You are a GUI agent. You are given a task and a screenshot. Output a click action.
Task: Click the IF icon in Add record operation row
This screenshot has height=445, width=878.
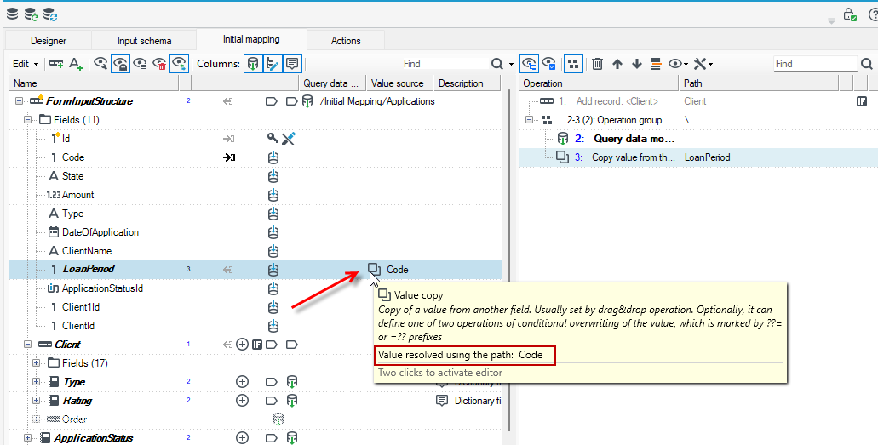tap(862, 101)
